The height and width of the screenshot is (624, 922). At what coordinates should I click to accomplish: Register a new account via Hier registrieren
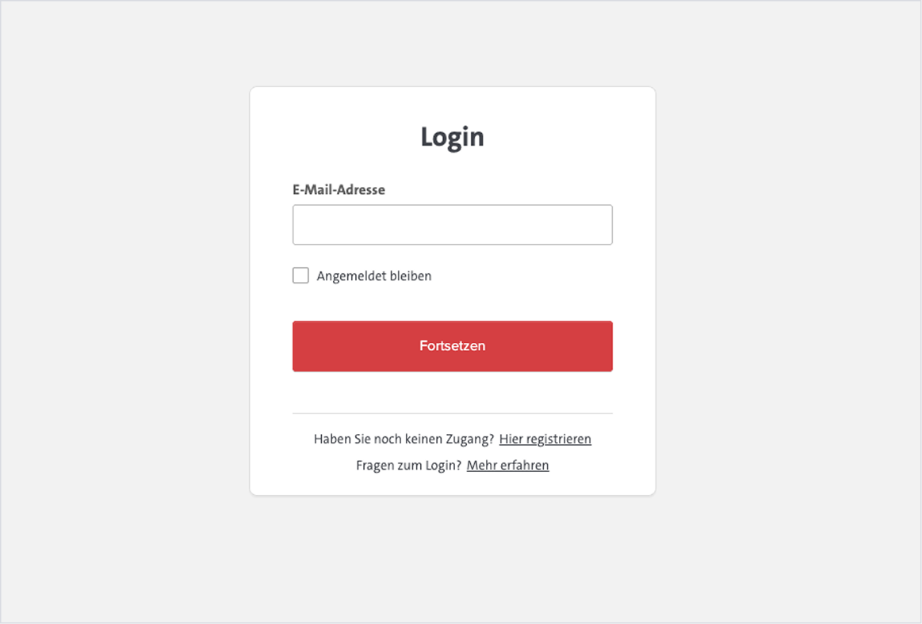[x=545, y=439]
